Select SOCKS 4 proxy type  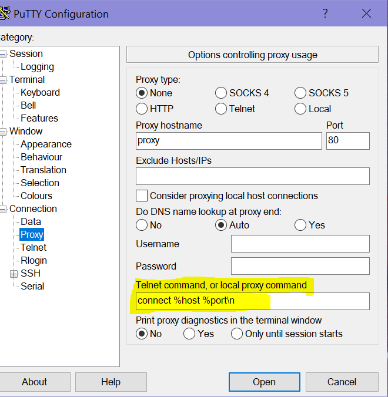click(x=221, y=93)
